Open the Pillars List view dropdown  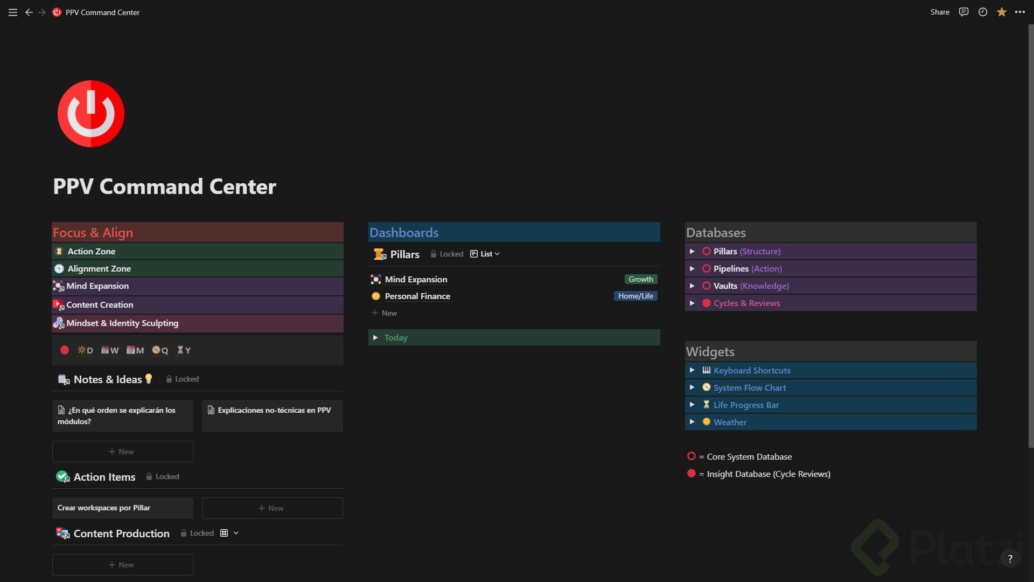click(485, 254)
